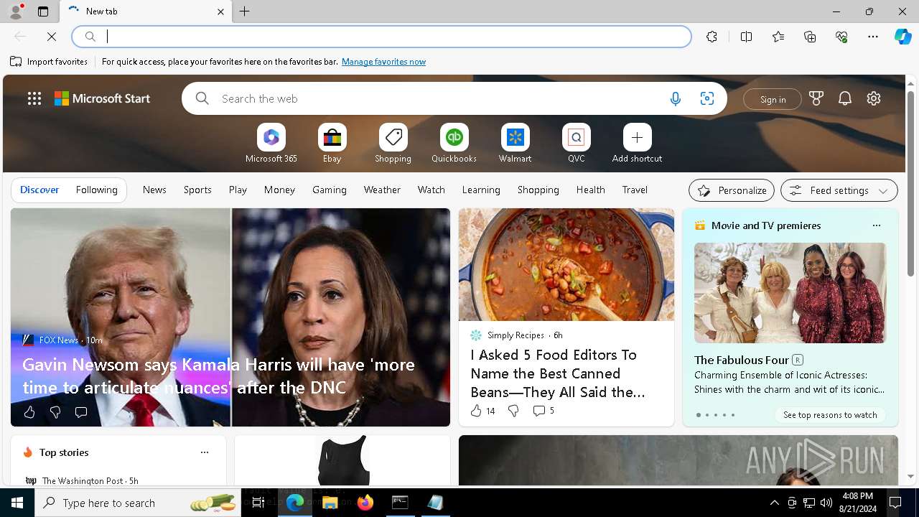
Task: Open the tab actions menu icon
Action: pos(43,11)
